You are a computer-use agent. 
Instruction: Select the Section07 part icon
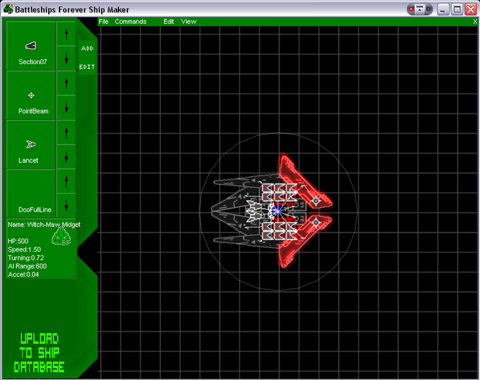(31, 46)
